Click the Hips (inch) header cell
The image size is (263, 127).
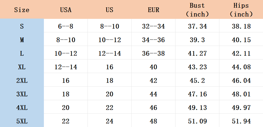(x=241, y=10)
